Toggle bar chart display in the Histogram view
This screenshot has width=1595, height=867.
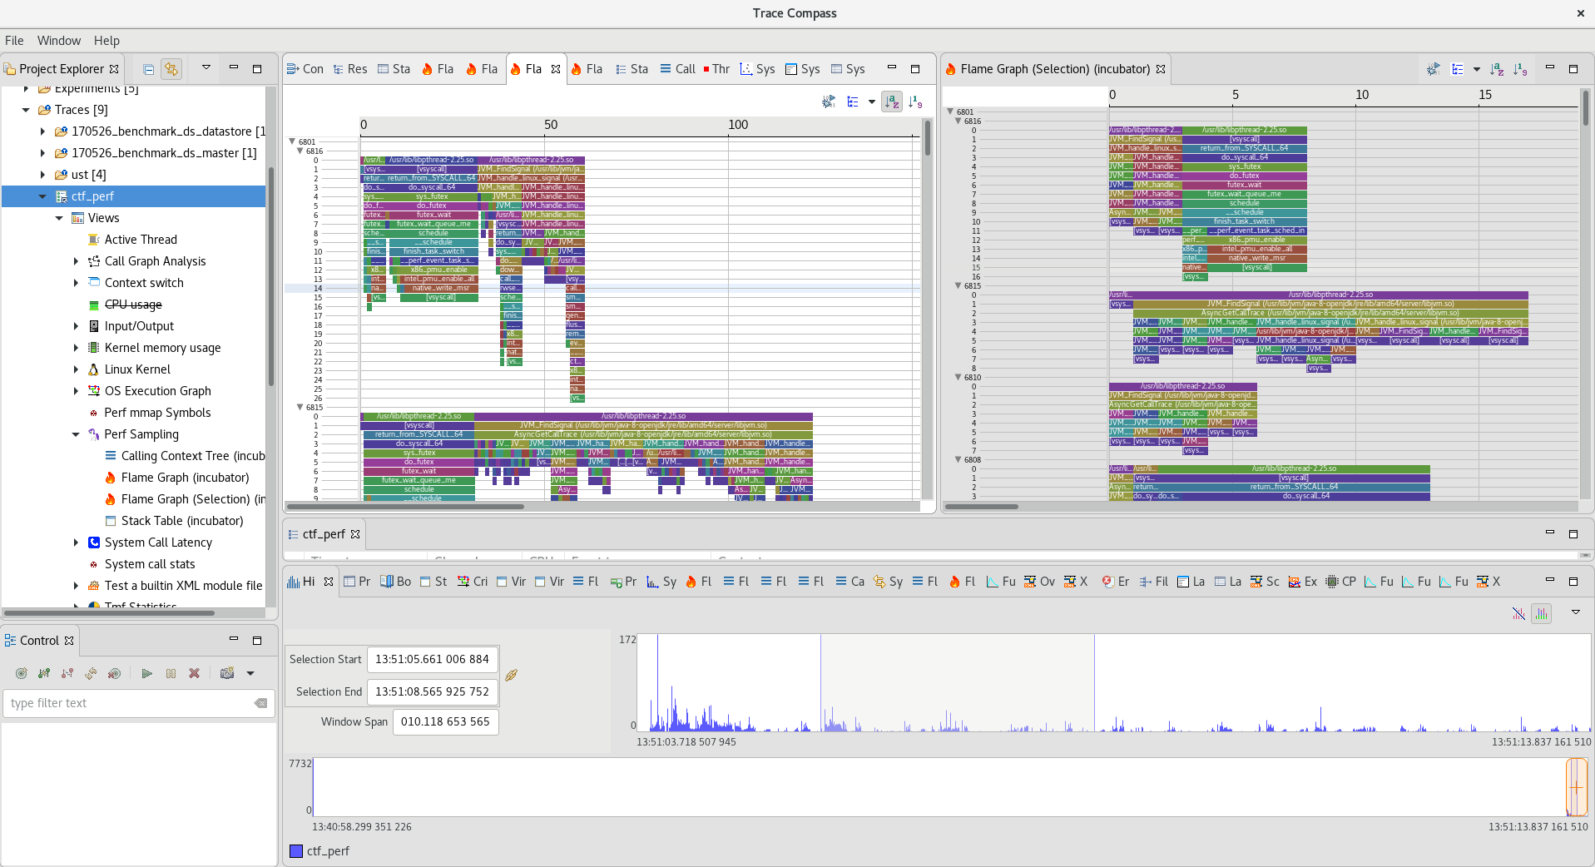coord(1542,615)
